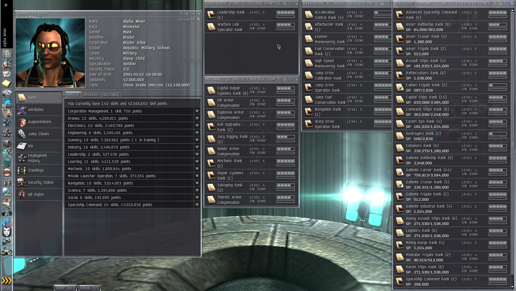Open the lifebuoy help icon in the sidebar
The image size is (516, 291).
tap(6, 172)
